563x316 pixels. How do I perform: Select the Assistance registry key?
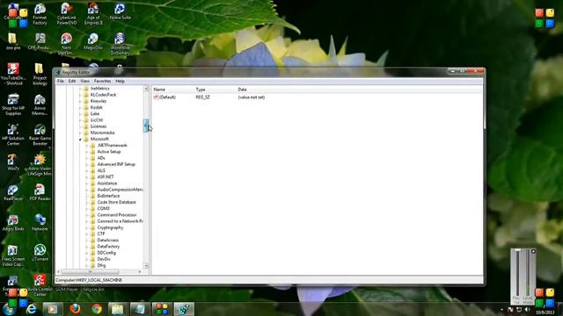coord(107,183)
